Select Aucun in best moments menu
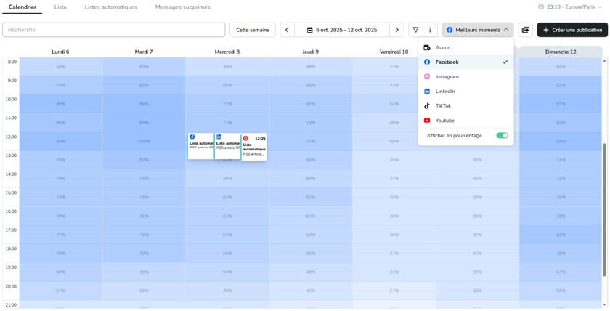Screen dimensions: 610x311 coord(466,47)
